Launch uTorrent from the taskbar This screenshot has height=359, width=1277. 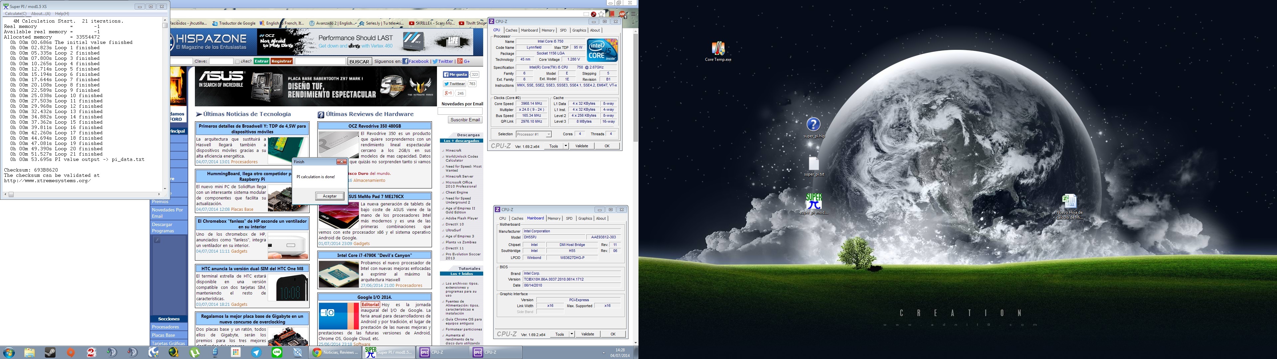click(x=194, y=353)
